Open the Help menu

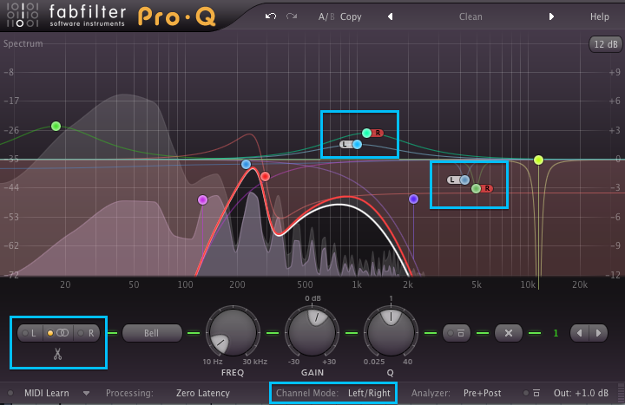click(x=600, y=16)
